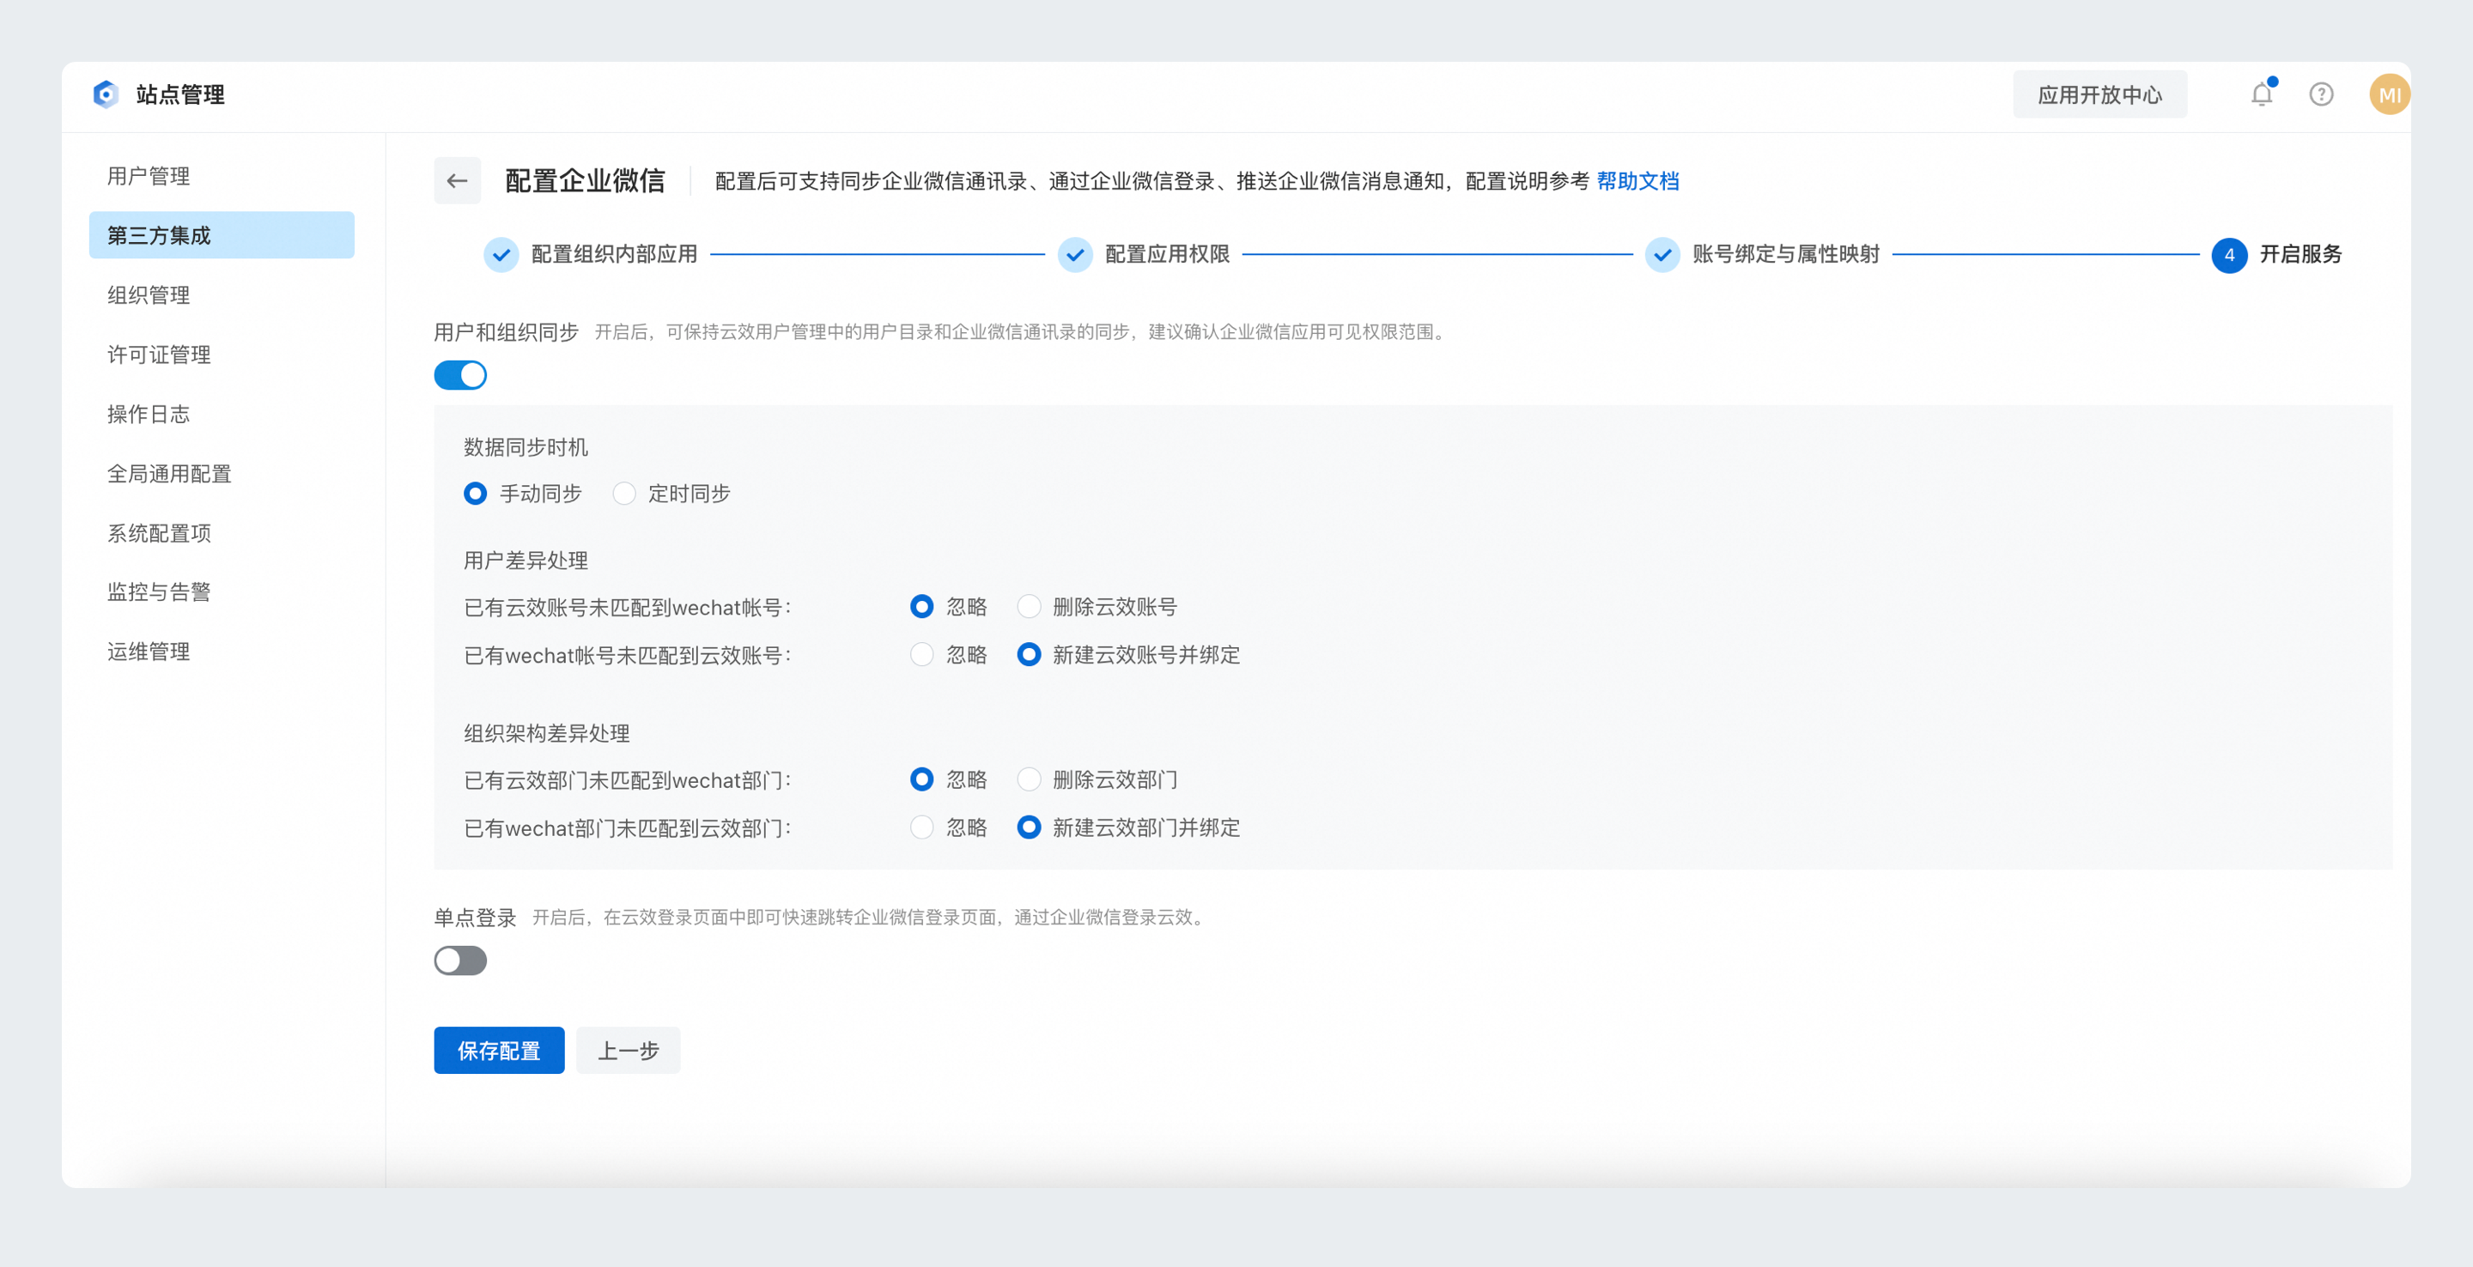
Task: Click 数据同步时机 section label
Action: point(526,447)
